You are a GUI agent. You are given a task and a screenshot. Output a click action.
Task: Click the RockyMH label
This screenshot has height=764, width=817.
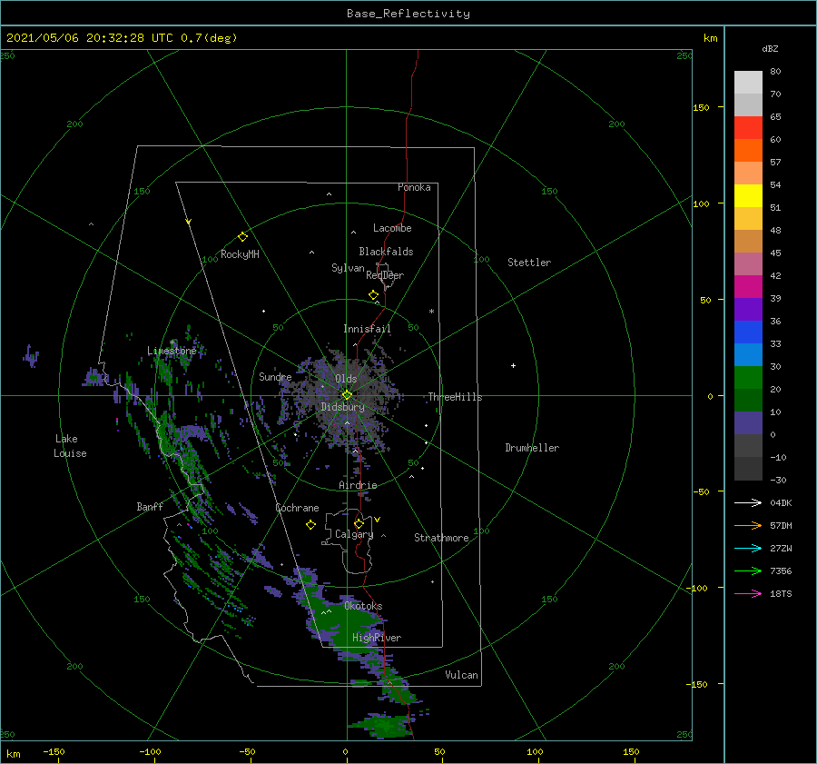pyautogui.click(x=240, y=254)
